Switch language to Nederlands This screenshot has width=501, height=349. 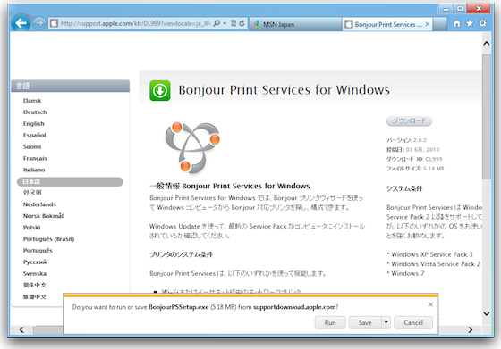[x=39, y=204]
